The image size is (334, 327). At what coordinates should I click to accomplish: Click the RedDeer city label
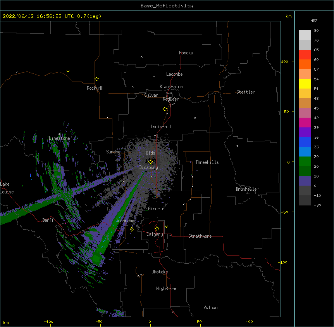pyautogui.click(x=170, y=99)
